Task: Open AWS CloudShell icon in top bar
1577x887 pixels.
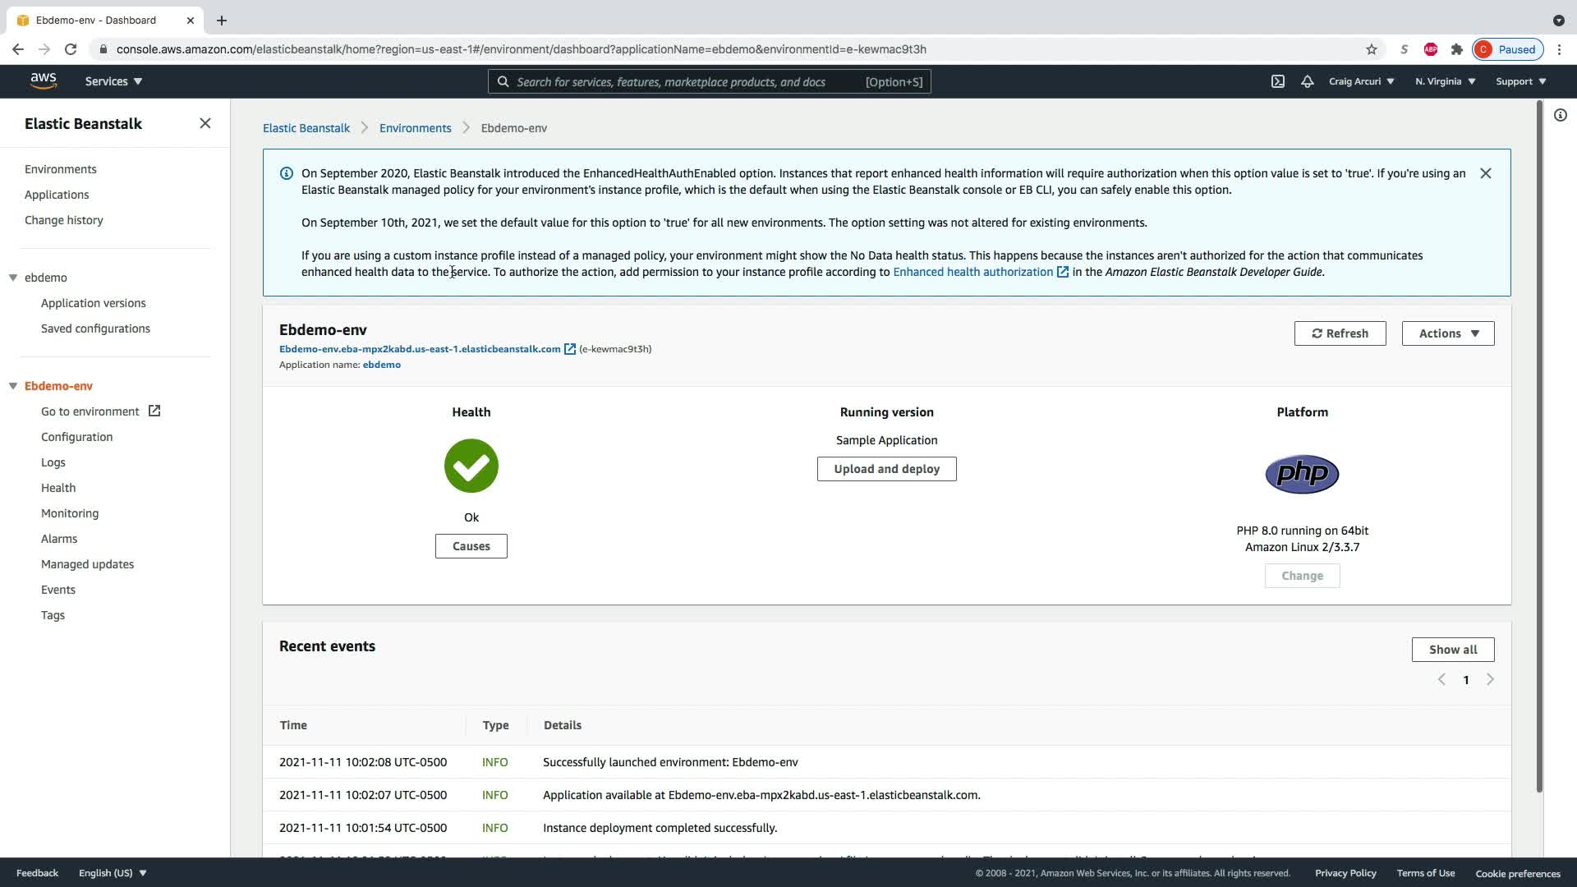Action: (1278, 81)
